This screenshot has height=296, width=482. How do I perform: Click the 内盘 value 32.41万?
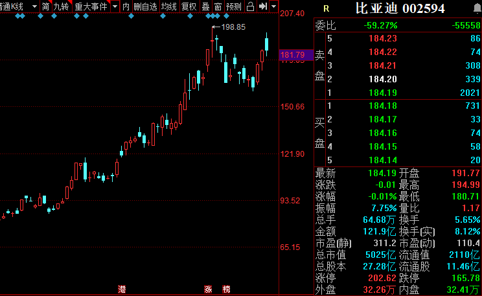pyautogui.click(x=464, y=290)
